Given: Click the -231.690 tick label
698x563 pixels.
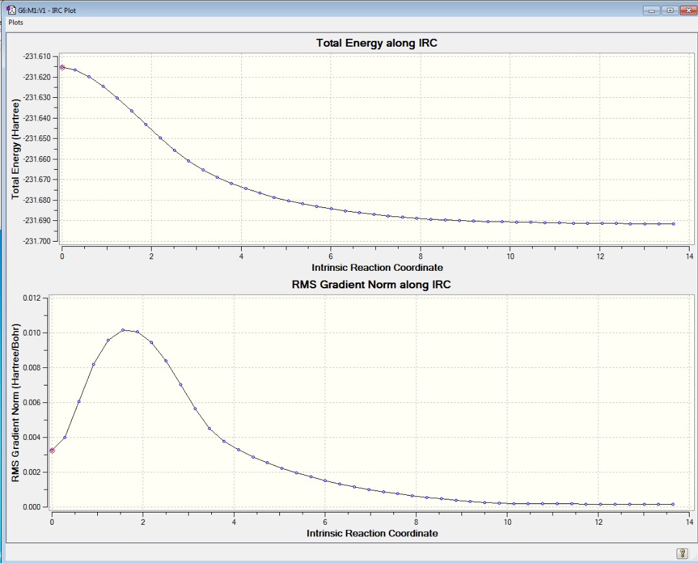Looking at the screenshot, I should 38,220.
